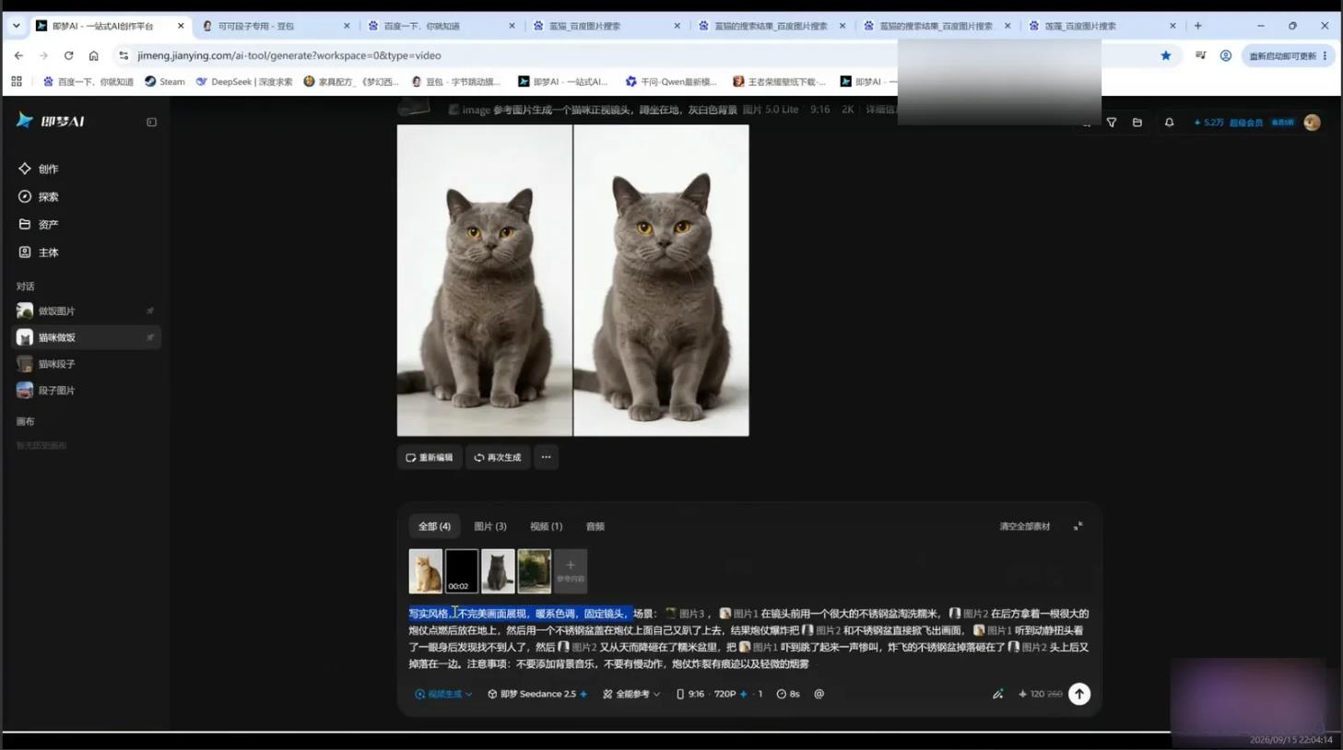
Task: Open 主体 in sidebar
Action: tap(38, 252)
